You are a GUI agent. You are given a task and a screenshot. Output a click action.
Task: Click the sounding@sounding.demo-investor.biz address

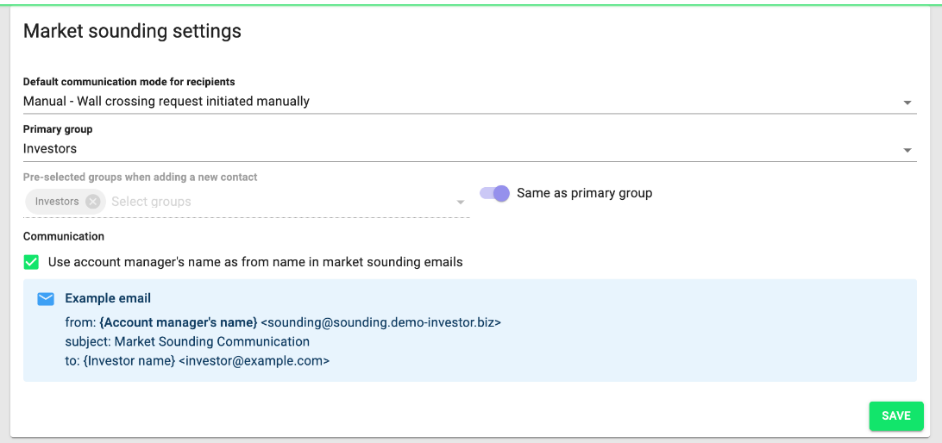381,322
